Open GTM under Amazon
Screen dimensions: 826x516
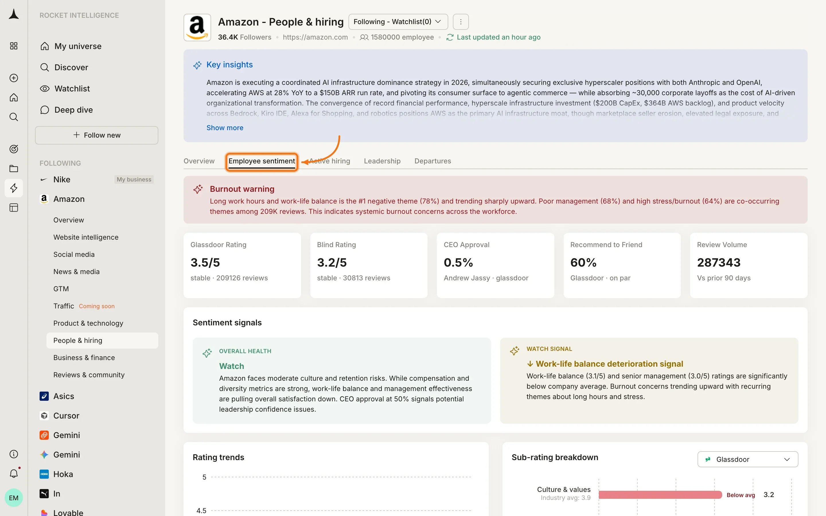(61, 289)
